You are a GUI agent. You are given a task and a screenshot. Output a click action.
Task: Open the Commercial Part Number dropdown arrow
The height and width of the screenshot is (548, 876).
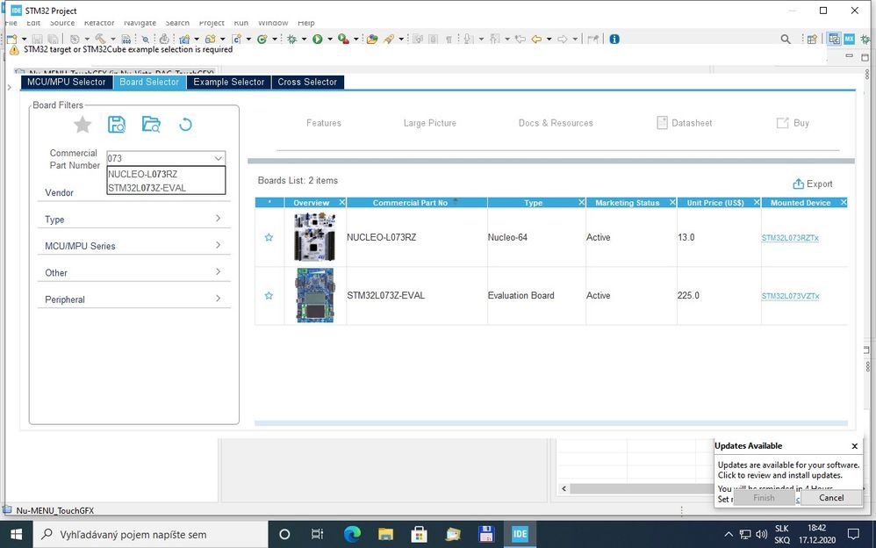[218, 158]
